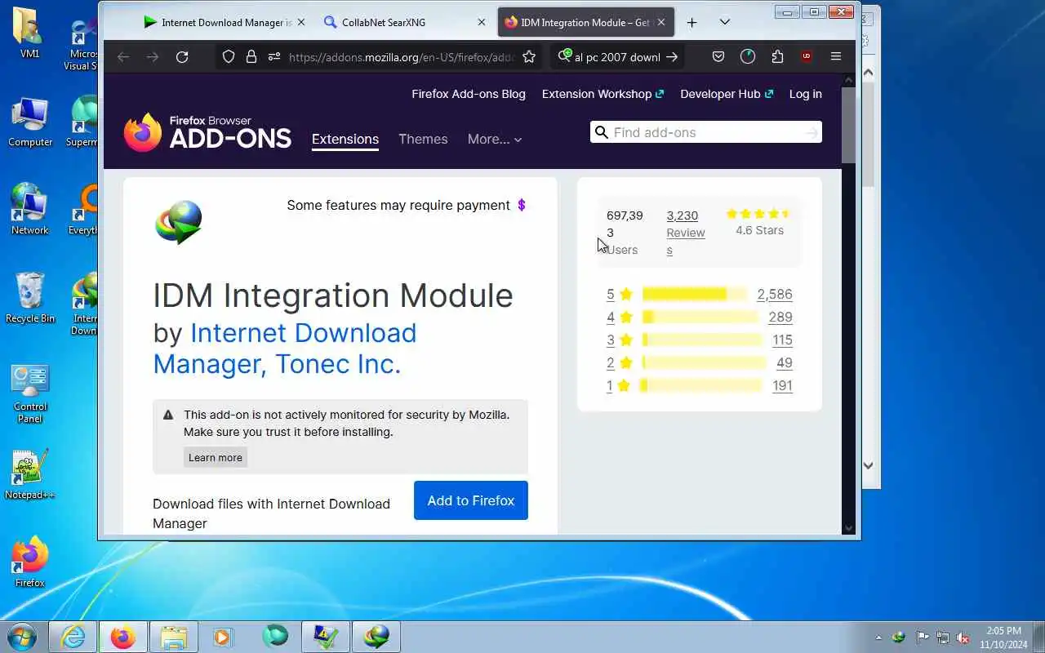This screenshot has height=653, width=1045.
Task: Click the 49 two-star count
Action: click(x=785, y=362)
